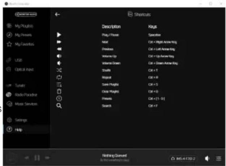Viewport: 226px width, 166px height.
Task: Click the Save Playlist icon in shortcuts list
Action: click(x=59, y=85)
